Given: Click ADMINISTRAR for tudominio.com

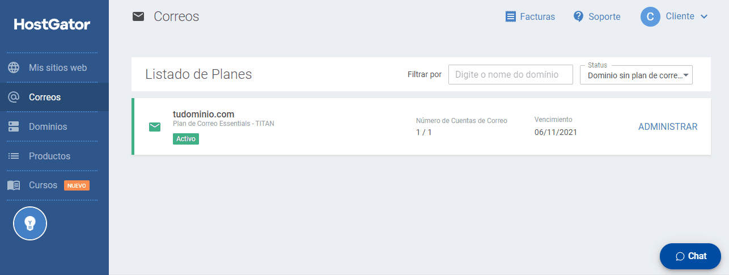Looking at the screenshot, I should tap(668, 126).
